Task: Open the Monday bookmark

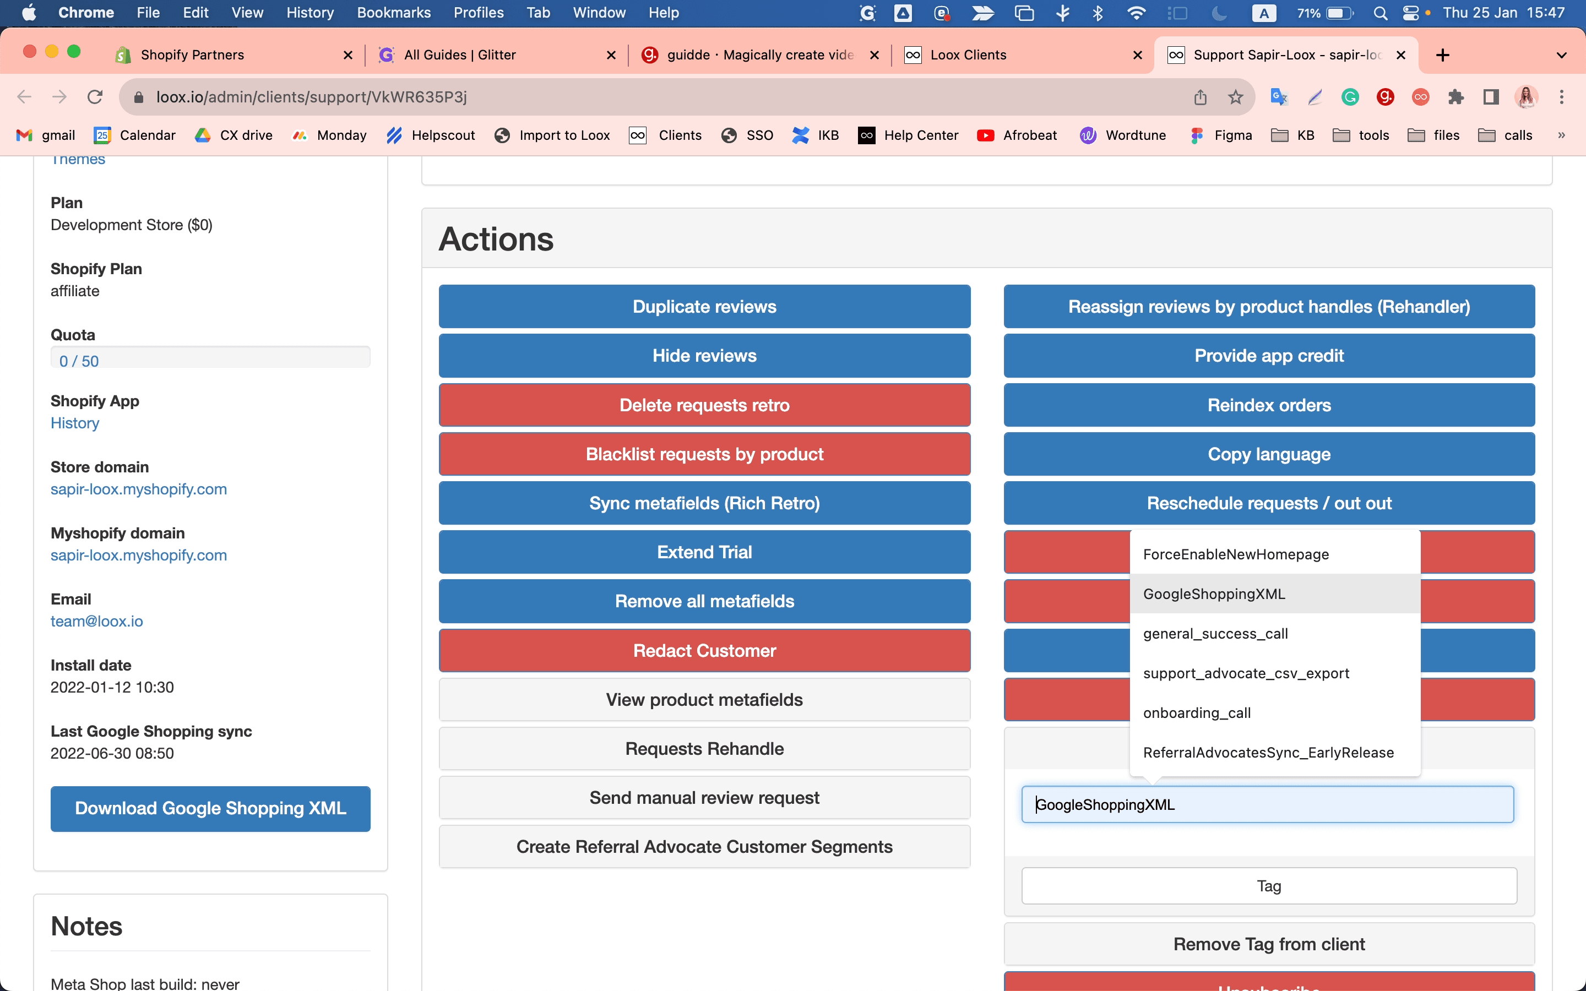Action: coord(329,135)
